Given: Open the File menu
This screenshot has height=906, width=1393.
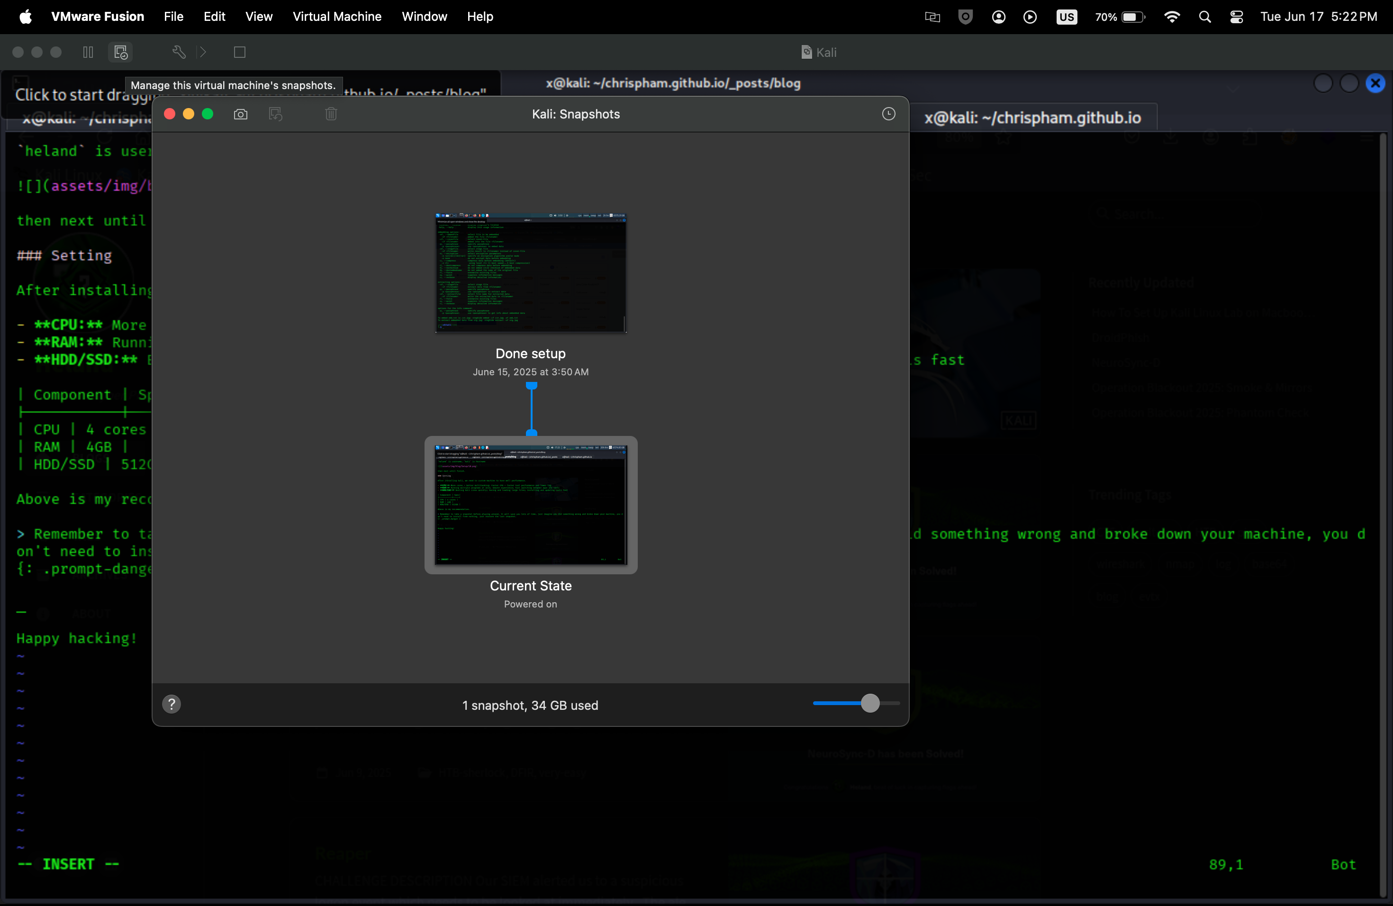Looking at the screenshot, I should tap(174, 17).
